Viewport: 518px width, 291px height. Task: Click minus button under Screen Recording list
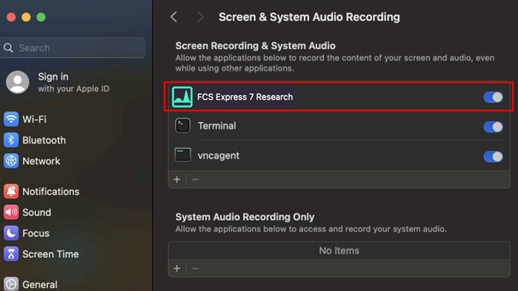[x=195, y=179]
